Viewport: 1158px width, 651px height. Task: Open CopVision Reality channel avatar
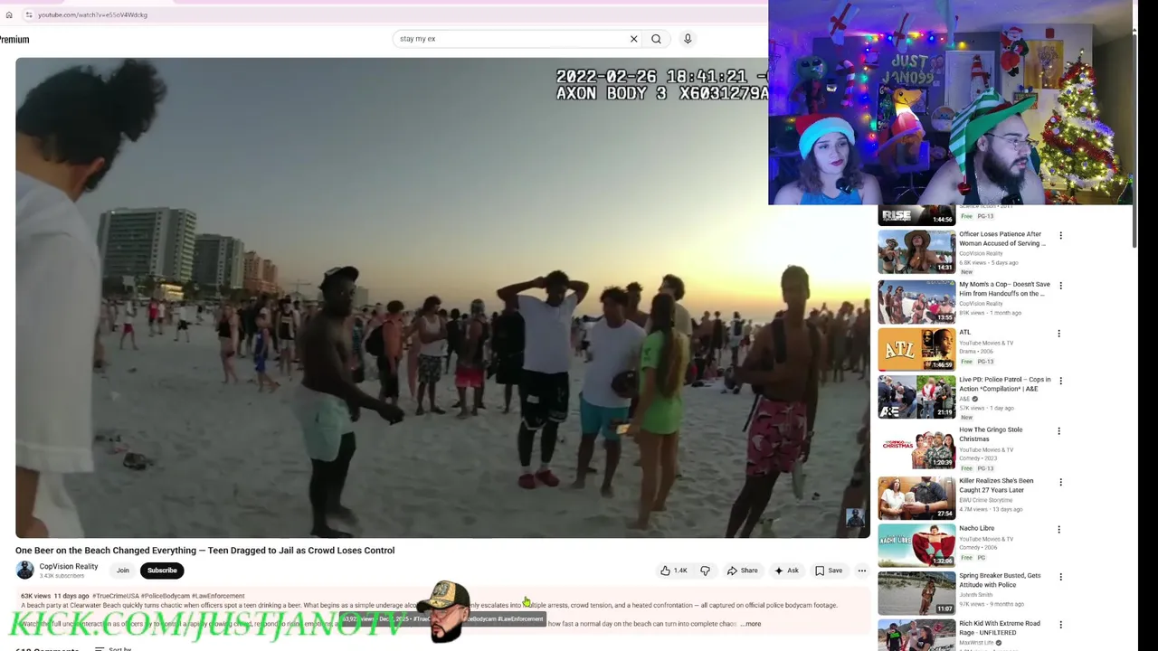pyautogui.click(x=24, y=570)
